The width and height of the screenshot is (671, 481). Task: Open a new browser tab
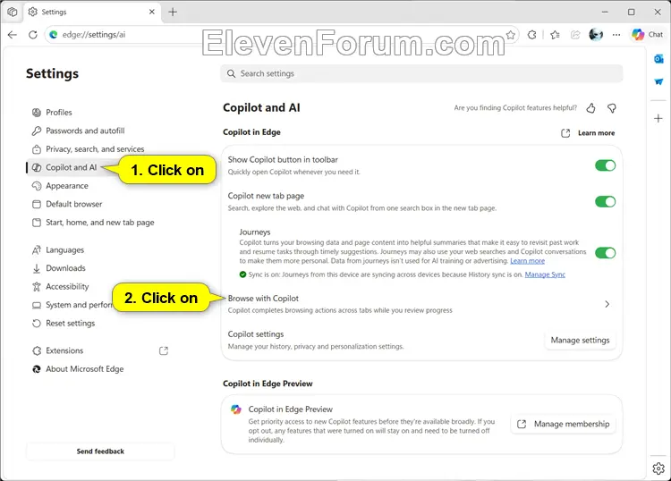point(173,12)
